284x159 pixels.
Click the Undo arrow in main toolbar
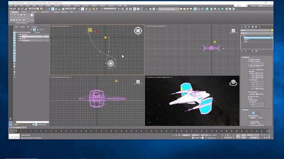click(x=11, y=9)
